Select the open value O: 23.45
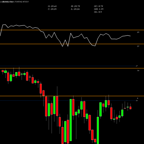The image size is (144, 144). tap(52, 6)
